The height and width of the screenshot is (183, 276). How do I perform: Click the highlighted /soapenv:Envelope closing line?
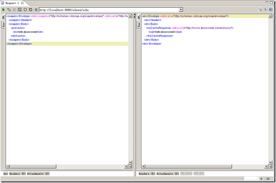coord(67,44)
